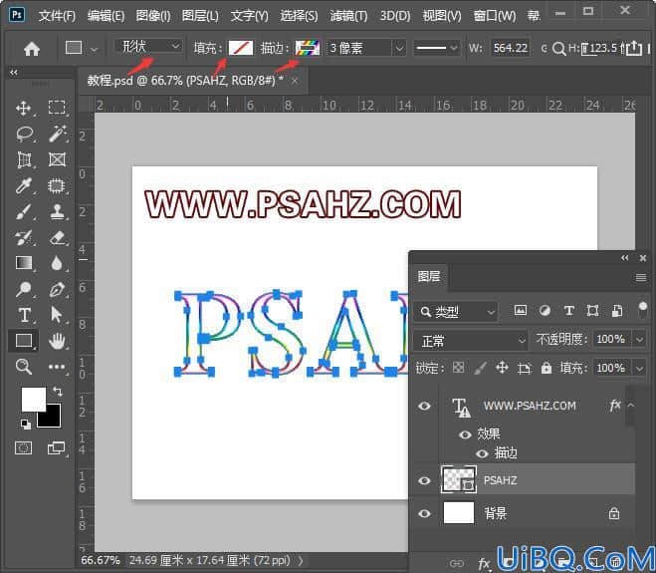Toggle Quick Mask mode
656x573 pixels.
click(x=24, y=447)
